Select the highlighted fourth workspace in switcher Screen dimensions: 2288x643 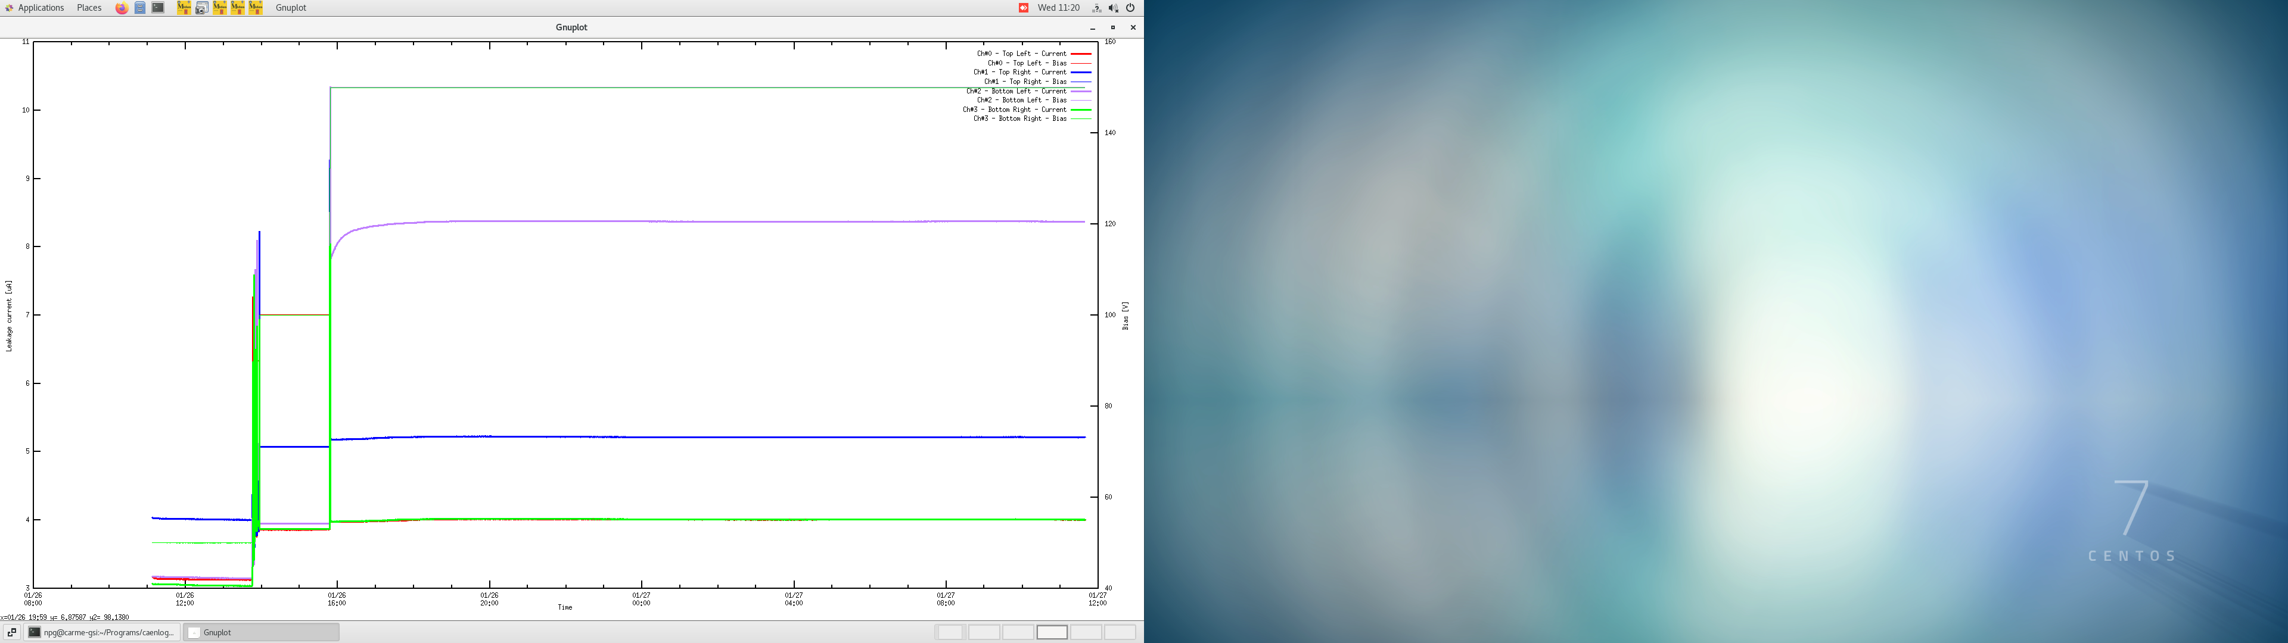[1052, 632]
